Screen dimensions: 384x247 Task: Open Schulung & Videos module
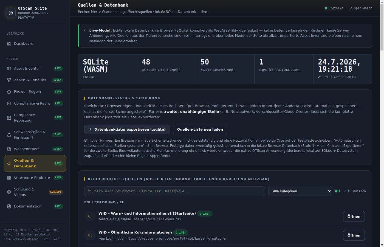tap(35, 192)
